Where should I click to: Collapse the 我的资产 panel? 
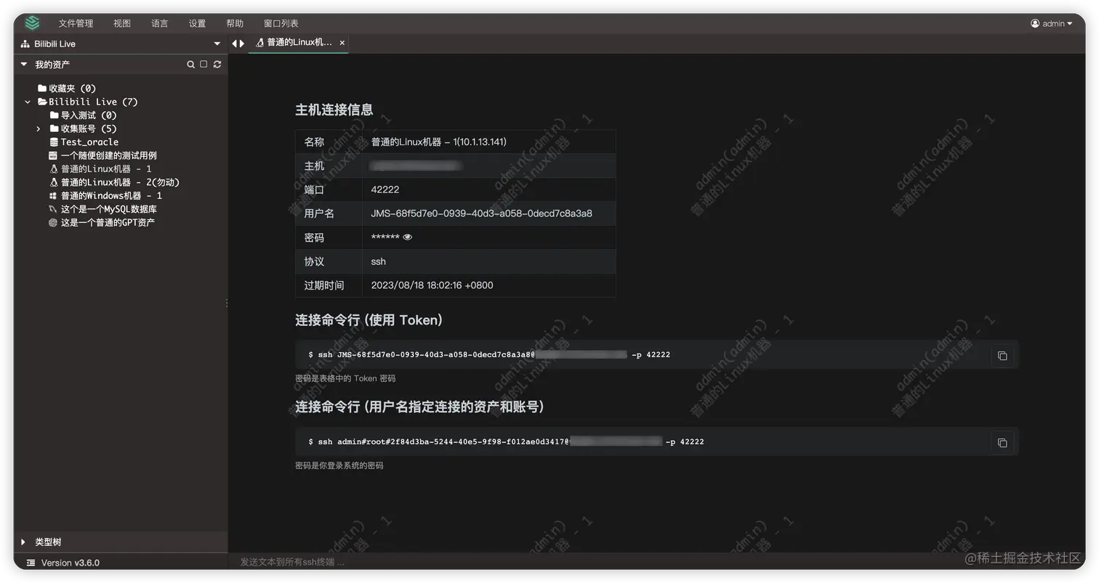point(24,64)
